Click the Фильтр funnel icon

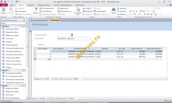pyautogui.click(x=36, y=11)
